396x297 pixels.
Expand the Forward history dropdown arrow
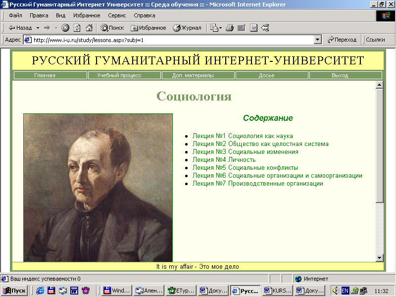(x=56, y=28)
